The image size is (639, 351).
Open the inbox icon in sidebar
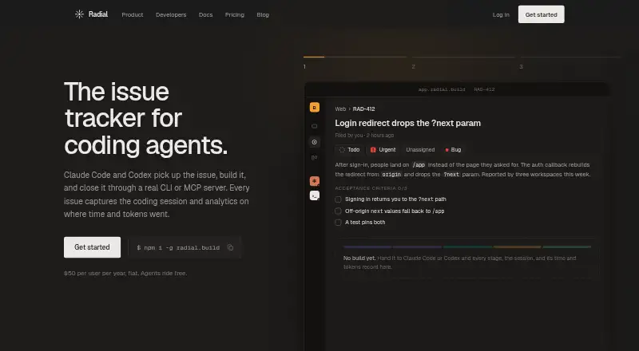click(314, 126)
